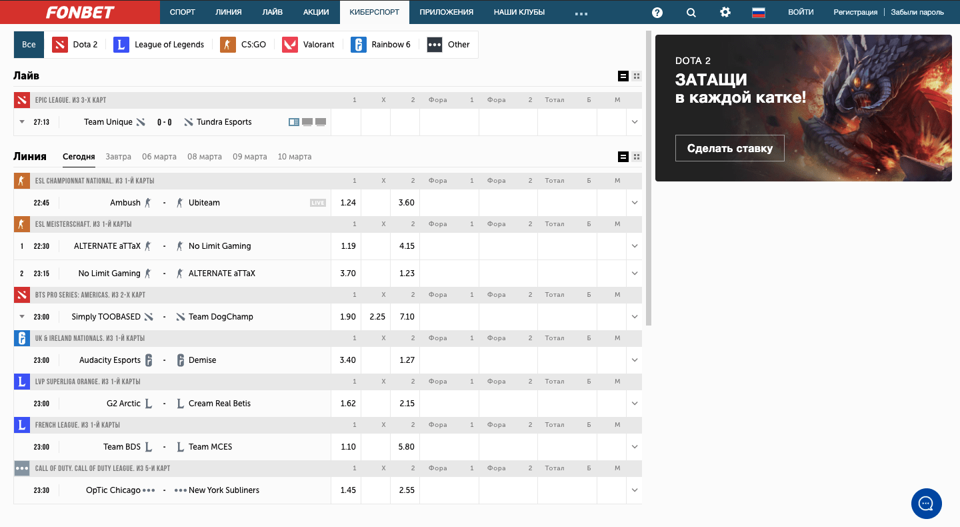This screenshot has width=960, height=527.
Task: Show the Завтра schedule
Action: click(119, 157)
